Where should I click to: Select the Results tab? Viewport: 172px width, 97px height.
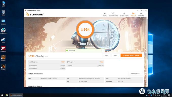pyautogui.click(x=133, y=14)
